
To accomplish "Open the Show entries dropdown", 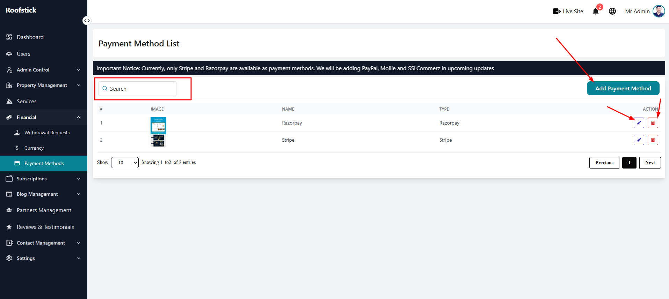I will [x=125, y=163].
